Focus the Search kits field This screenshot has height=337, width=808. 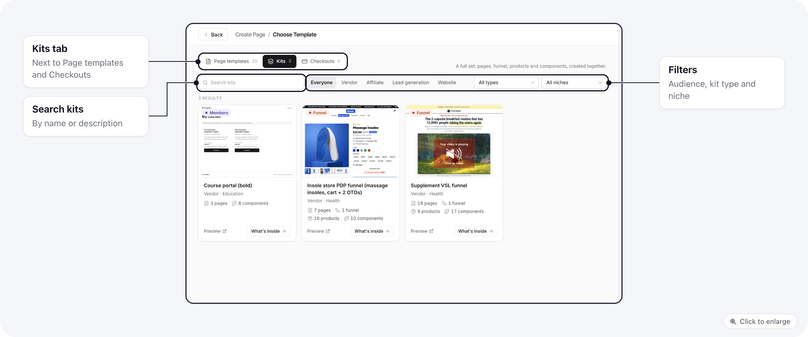coord(251,83)
